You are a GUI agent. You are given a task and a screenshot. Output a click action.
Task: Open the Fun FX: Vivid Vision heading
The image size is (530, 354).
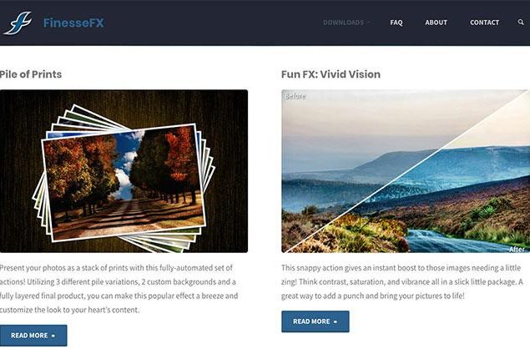click(x=331, y=74)
